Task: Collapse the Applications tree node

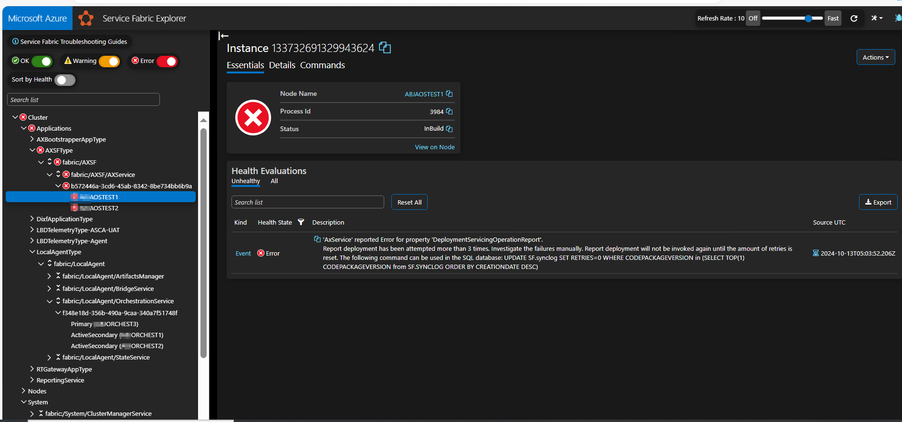Action: (x=24, y=128)
